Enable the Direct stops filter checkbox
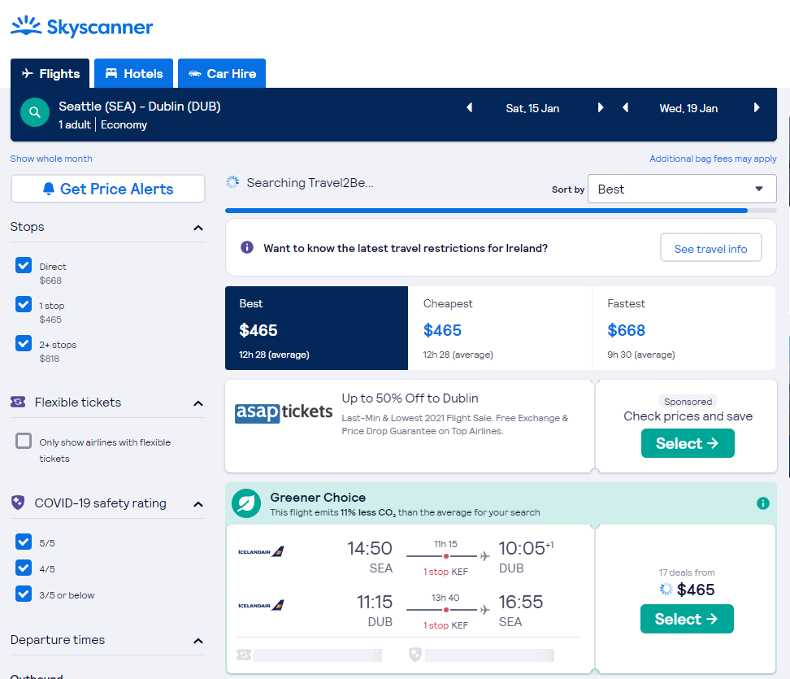 point(23,265)
